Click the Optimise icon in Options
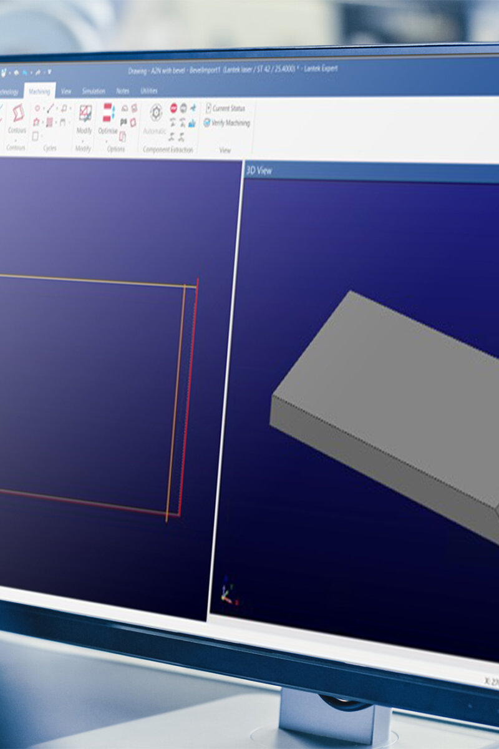This screenshot has height=749, width=499. [108, 113]
